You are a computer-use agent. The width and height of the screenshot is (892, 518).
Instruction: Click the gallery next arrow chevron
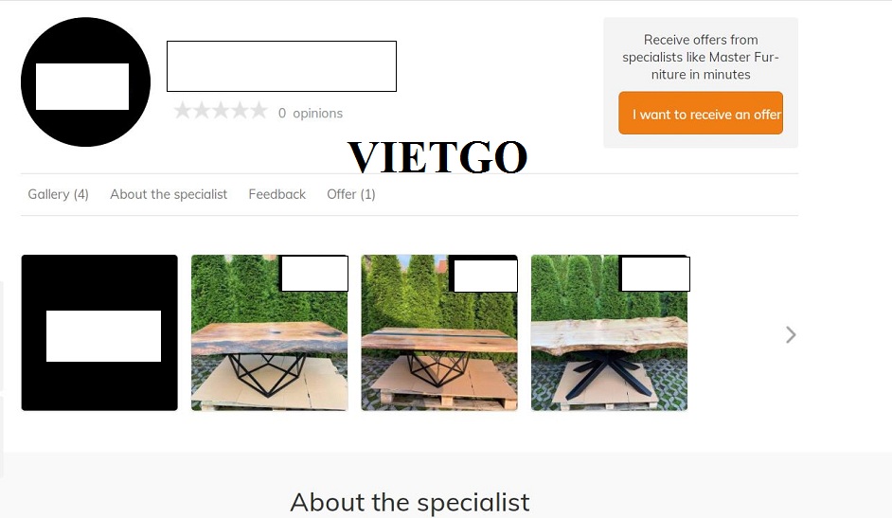(791, 335)
